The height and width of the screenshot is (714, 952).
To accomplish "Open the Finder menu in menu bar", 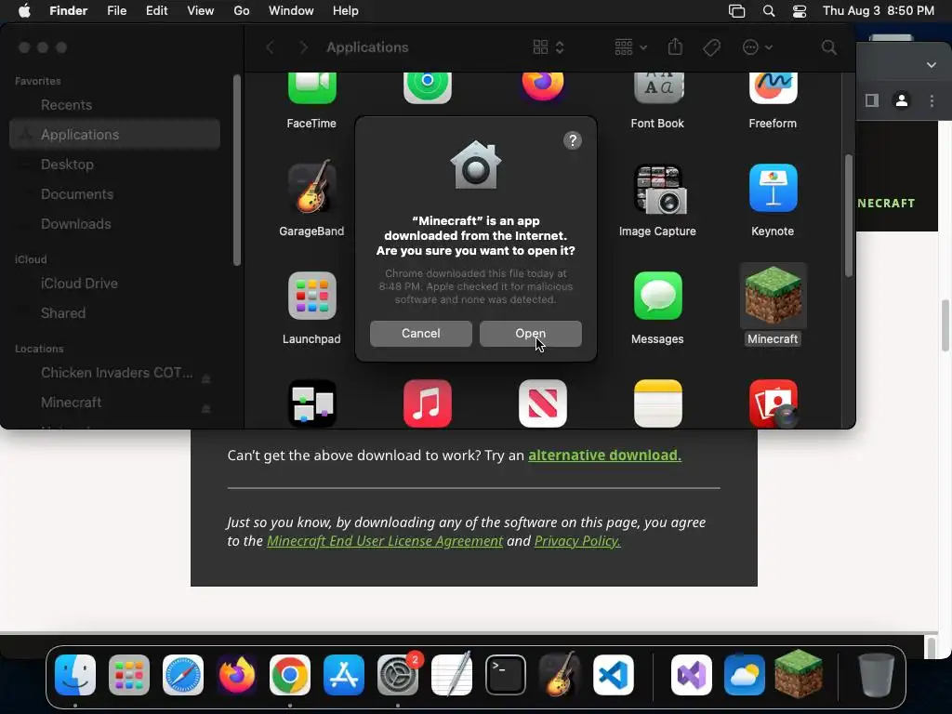I will tap(68, 11).
